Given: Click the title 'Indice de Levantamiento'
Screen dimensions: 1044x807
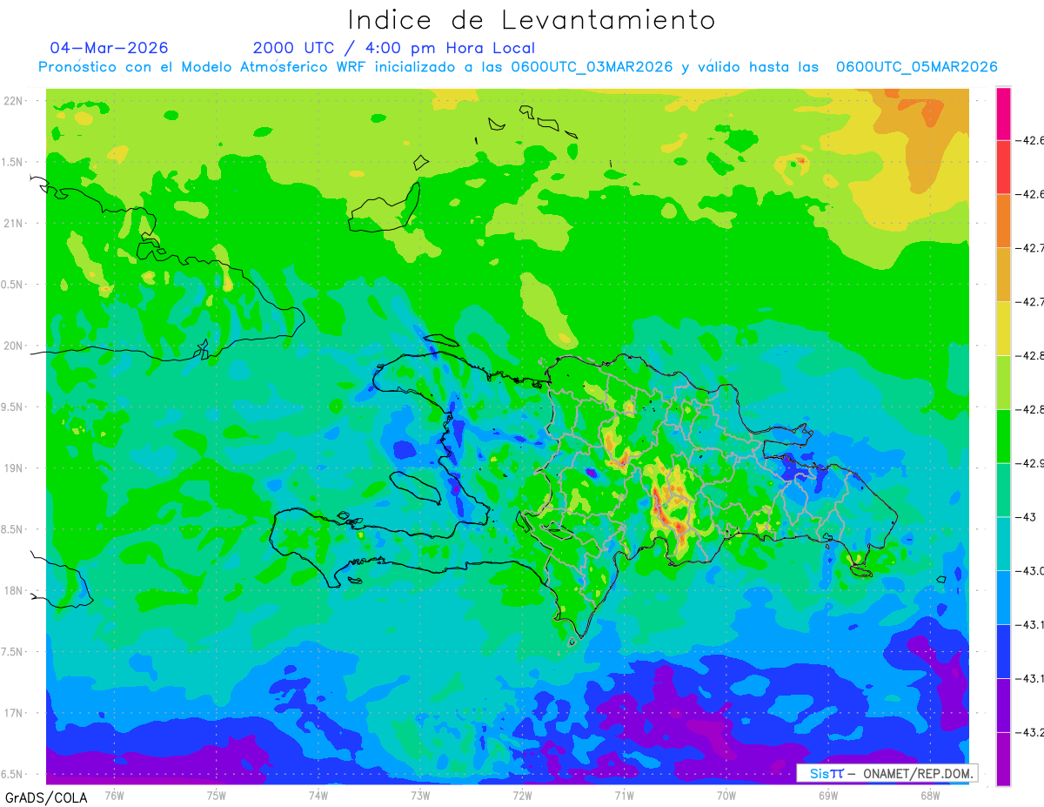Looking at the screenshot, I should 532,19.
